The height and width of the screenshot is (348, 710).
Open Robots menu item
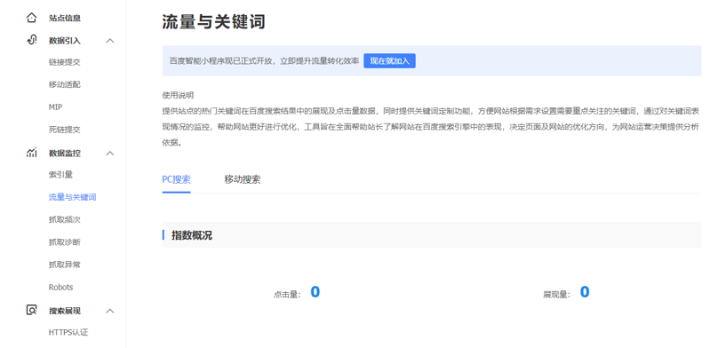(x=60, y=288)
